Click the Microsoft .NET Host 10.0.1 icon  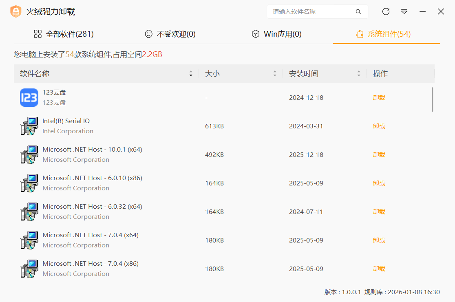[x=29, y=154]
